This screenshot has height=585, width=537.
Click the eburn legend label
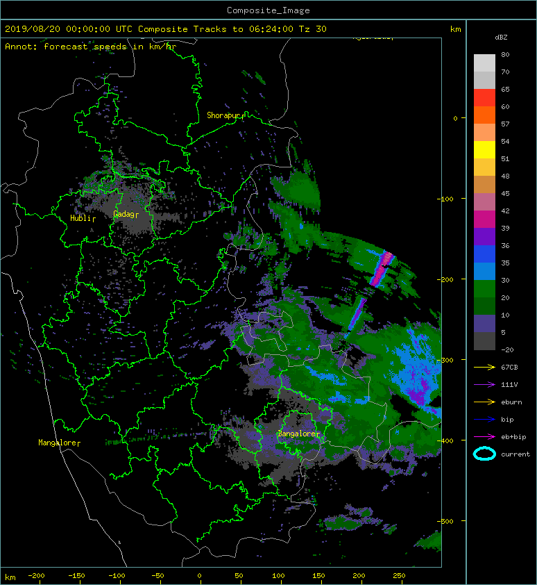(511, 402)
